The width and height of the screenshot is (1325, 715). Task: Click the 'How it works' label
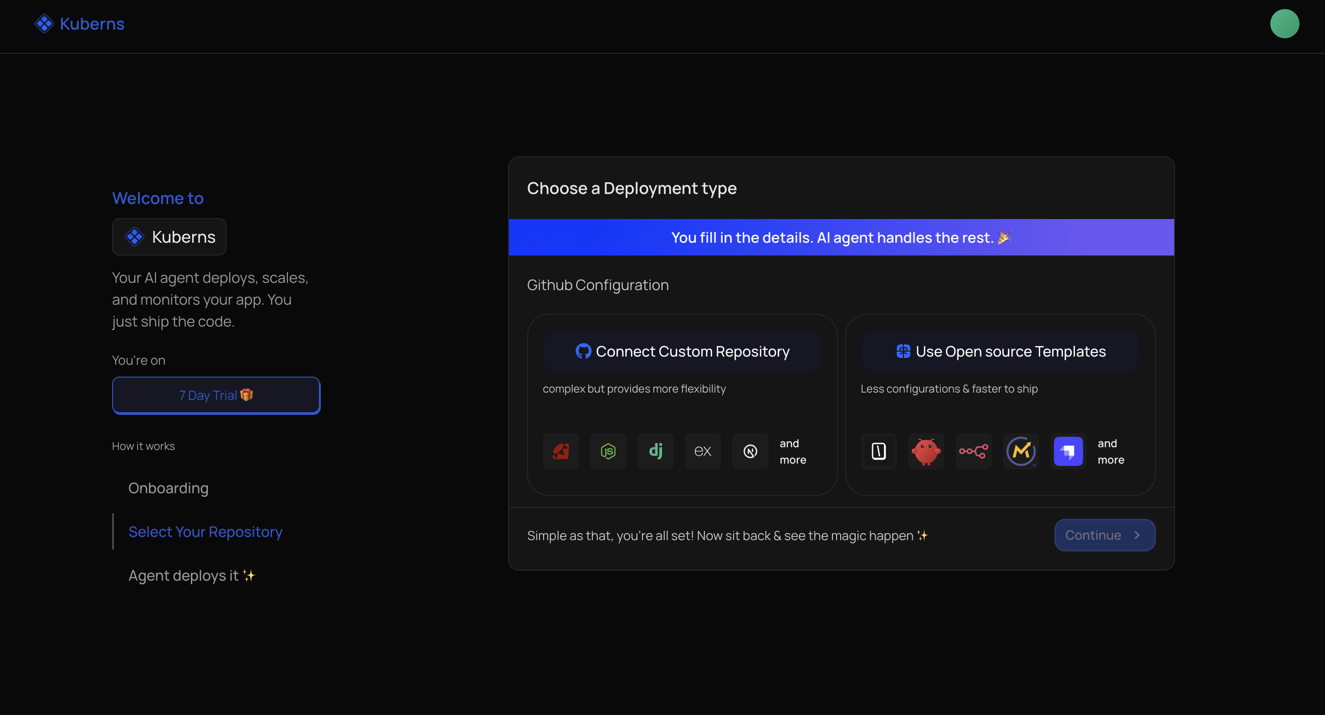144,446
